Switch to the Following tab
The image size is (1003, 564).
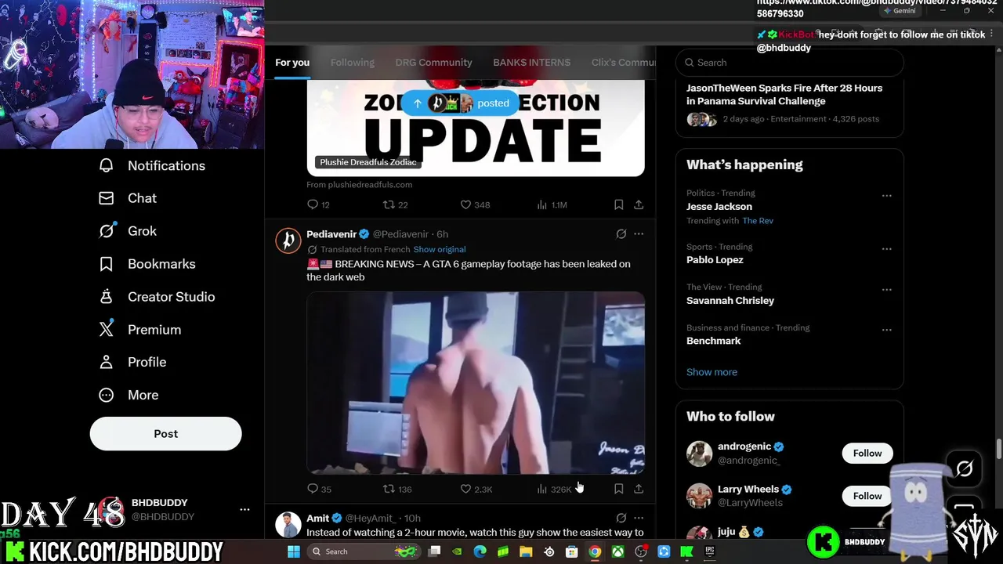(352, 63)
